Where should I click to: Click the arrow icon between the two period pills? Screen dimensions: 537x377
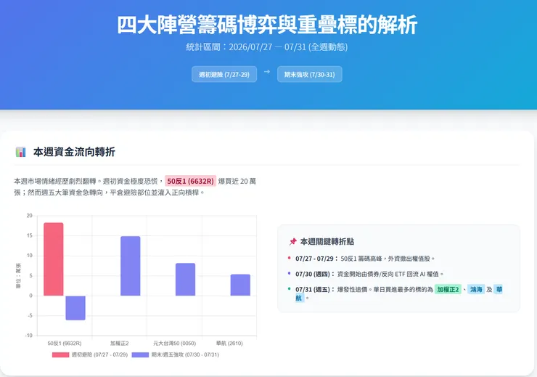[267, 72]
